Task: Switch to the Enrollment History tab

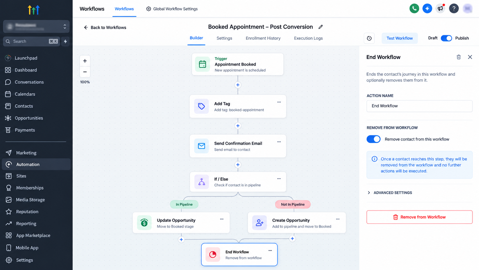Action: [263, 38]
